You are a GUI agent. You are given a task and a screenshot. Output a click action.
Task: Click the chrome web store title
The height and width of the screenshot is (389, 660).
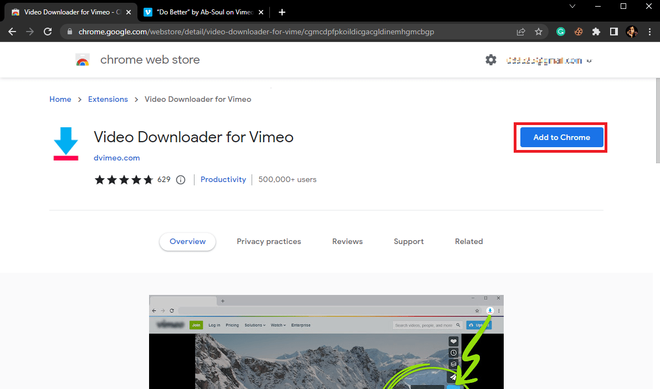pyautogui.click(x=150, y=60)
